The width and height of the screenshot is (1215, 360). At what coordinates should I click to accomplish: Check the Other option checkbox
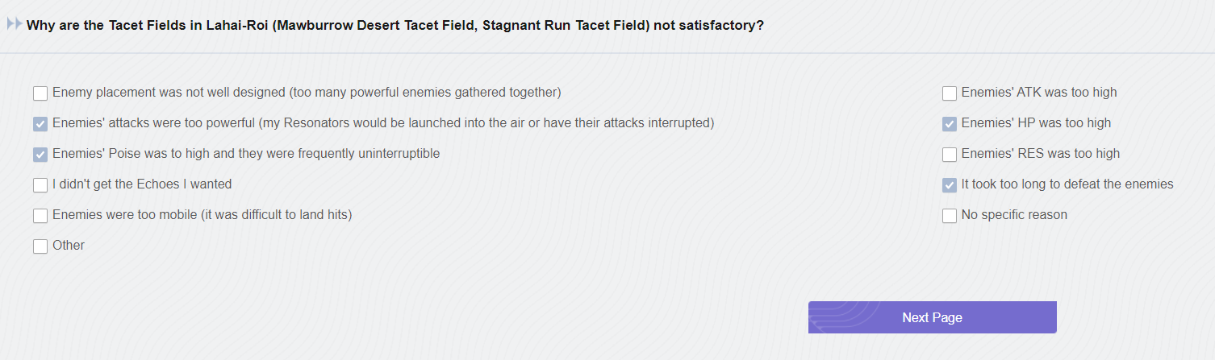coord(40,246)
